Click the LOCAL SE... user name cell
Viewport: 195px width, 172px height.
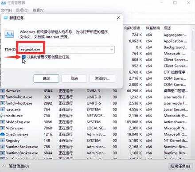coord(96,128)
